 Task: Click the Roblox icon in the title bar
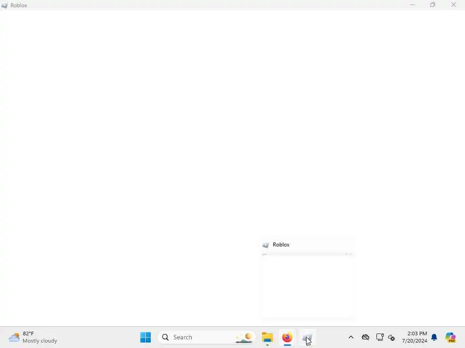[x=5, y=5]
